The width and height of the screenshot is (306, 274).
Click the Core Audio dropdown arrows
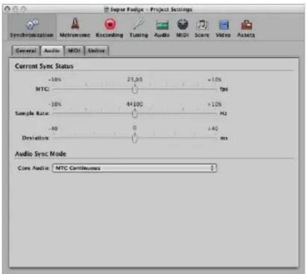212,168
